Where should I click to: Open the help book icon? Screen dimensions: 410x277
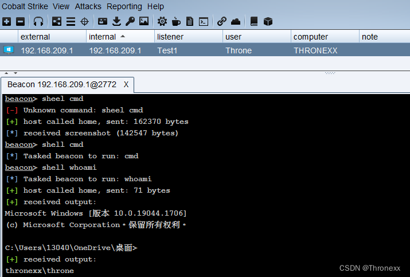coord(254,21)
